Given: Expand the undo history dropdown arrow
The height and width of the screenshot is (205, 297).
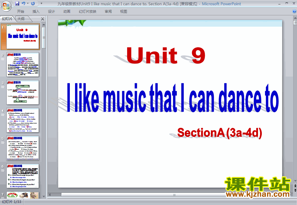Looking at the screenshot, I should click(28, 3).
